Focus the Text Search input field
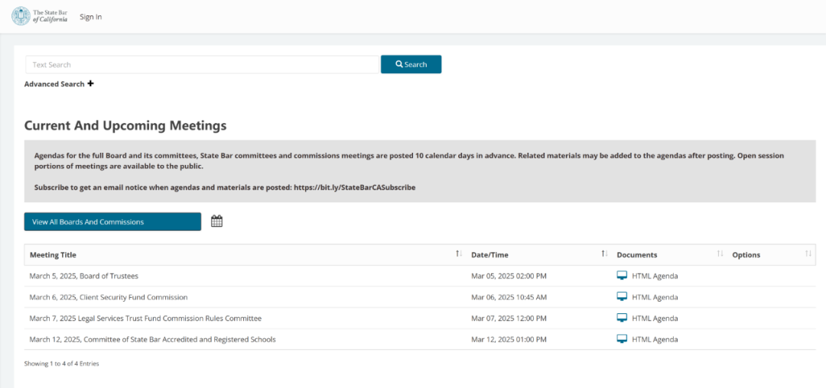The width and height of the screenshot is (826, 388). (x=202, y=65)
